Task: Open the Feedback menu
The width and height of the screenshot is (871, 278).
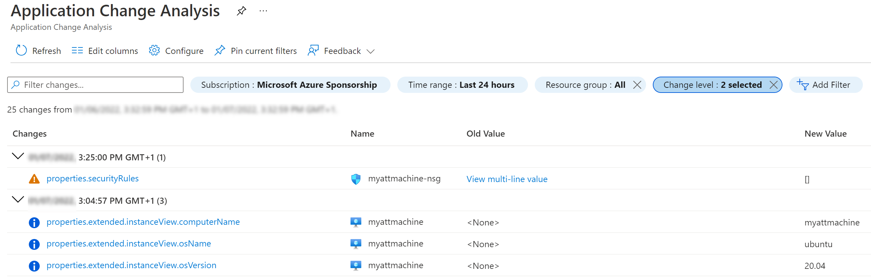Action: [x=342, y=51]
